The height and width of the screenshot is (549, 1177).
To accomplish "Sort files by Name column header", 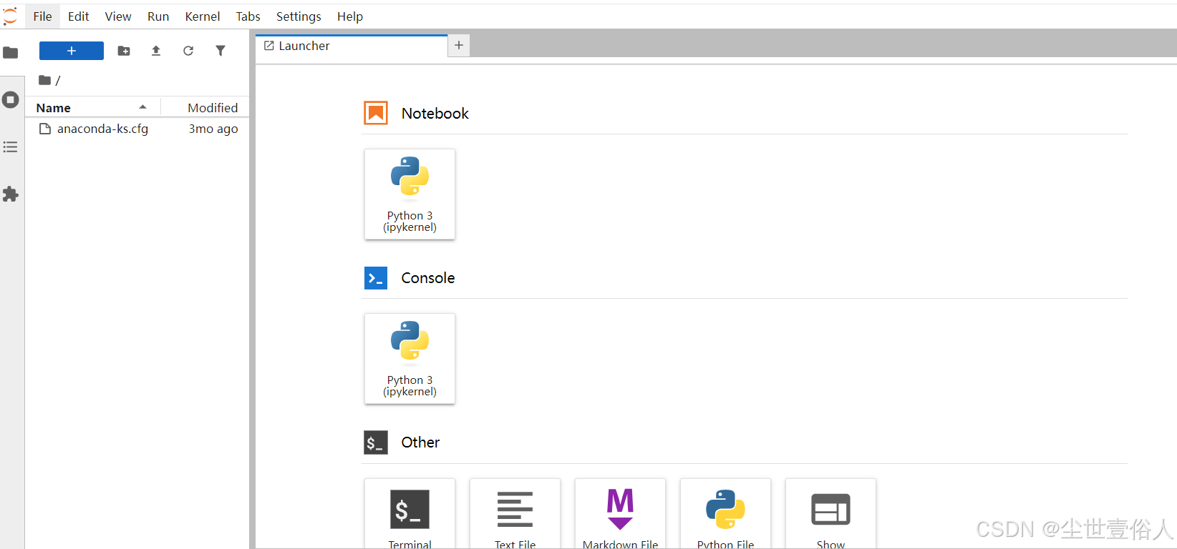I will click(x=92, y=107).
